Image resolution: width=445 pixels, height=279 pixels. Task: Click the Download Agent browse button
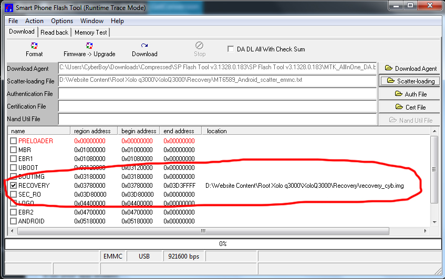tap(410, 69)
